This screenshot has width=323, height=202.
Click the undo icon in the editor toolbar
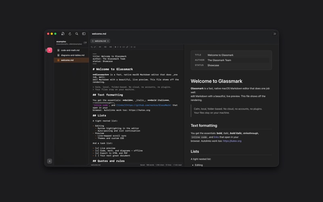(92, 47)
